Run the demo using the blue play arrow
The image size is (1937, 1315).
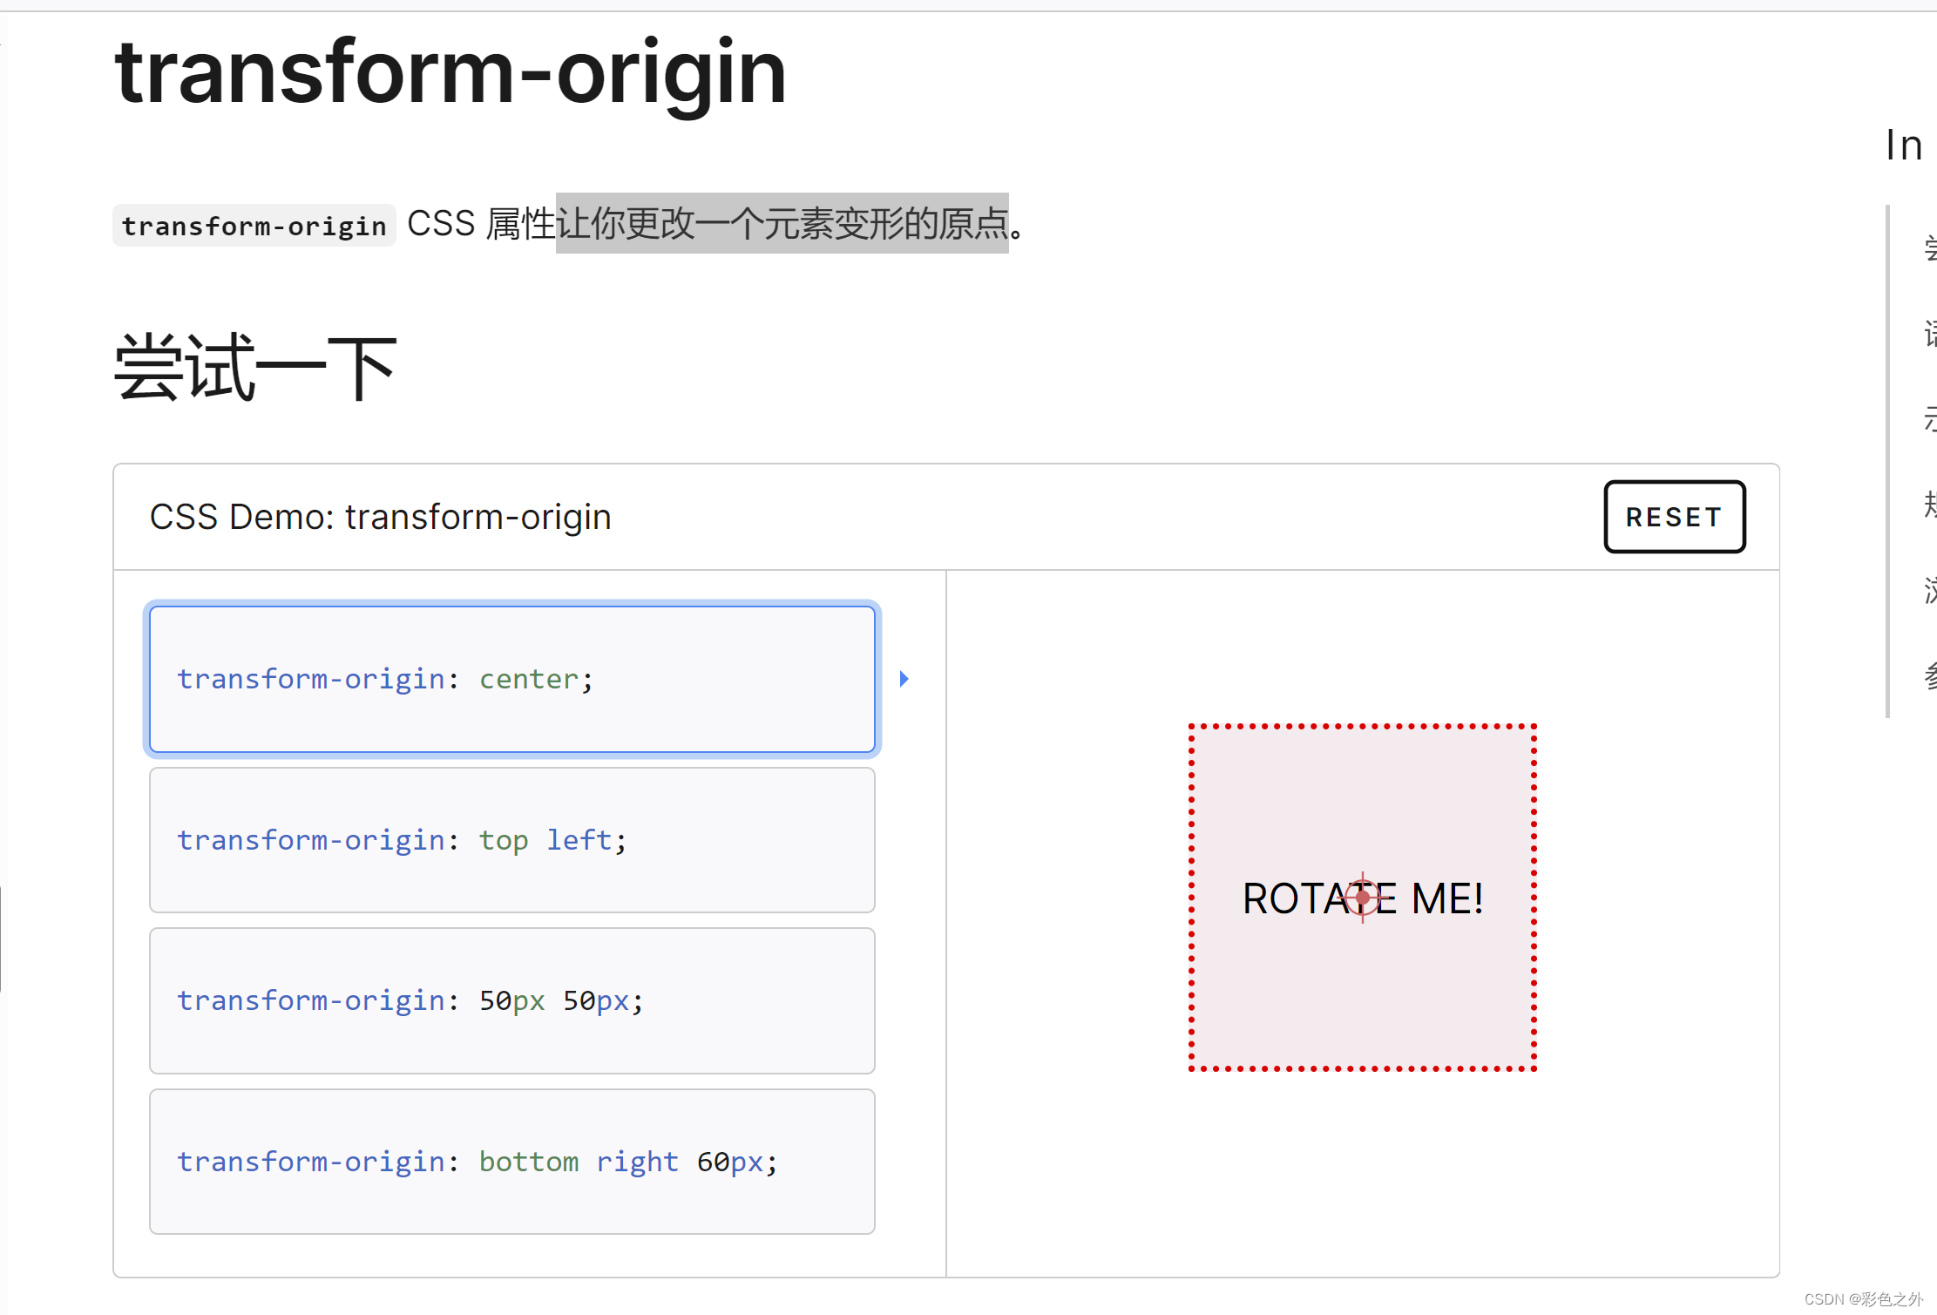(904, 679)
